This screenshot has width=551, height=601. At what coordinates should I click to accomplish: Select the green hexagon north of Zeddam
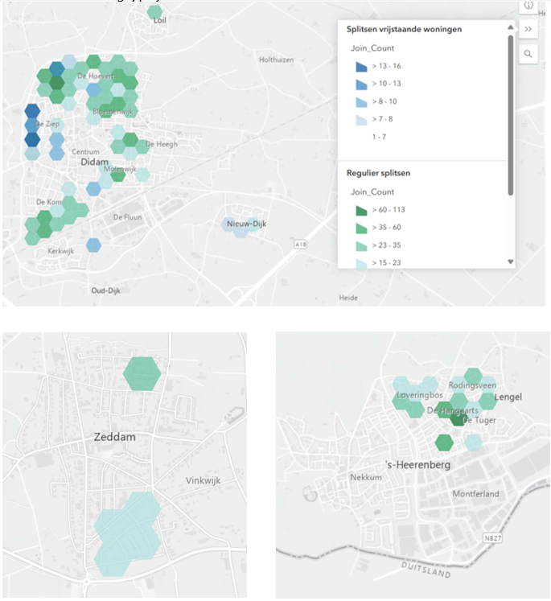coord(142,373)
